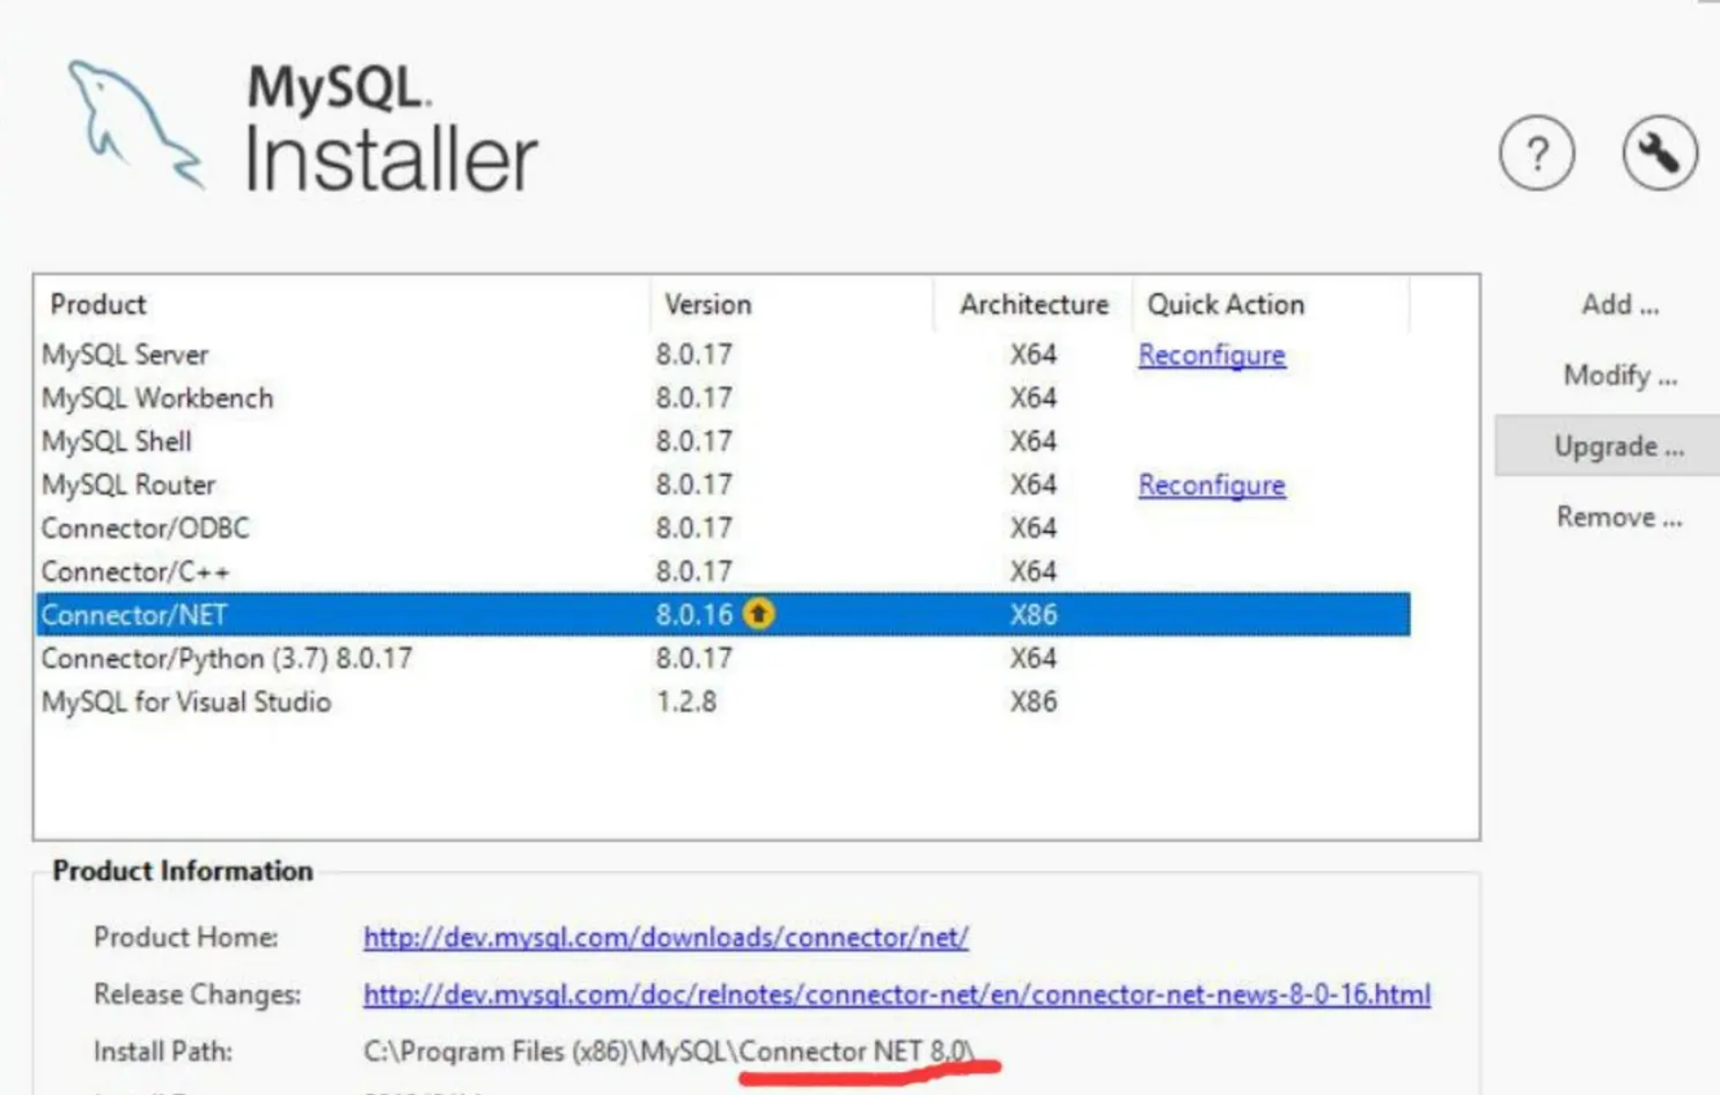Click X64 cell in Connector/ODBC row
The width and height of the screenshot is (1720, 1095).
(x=1033, y=528)
